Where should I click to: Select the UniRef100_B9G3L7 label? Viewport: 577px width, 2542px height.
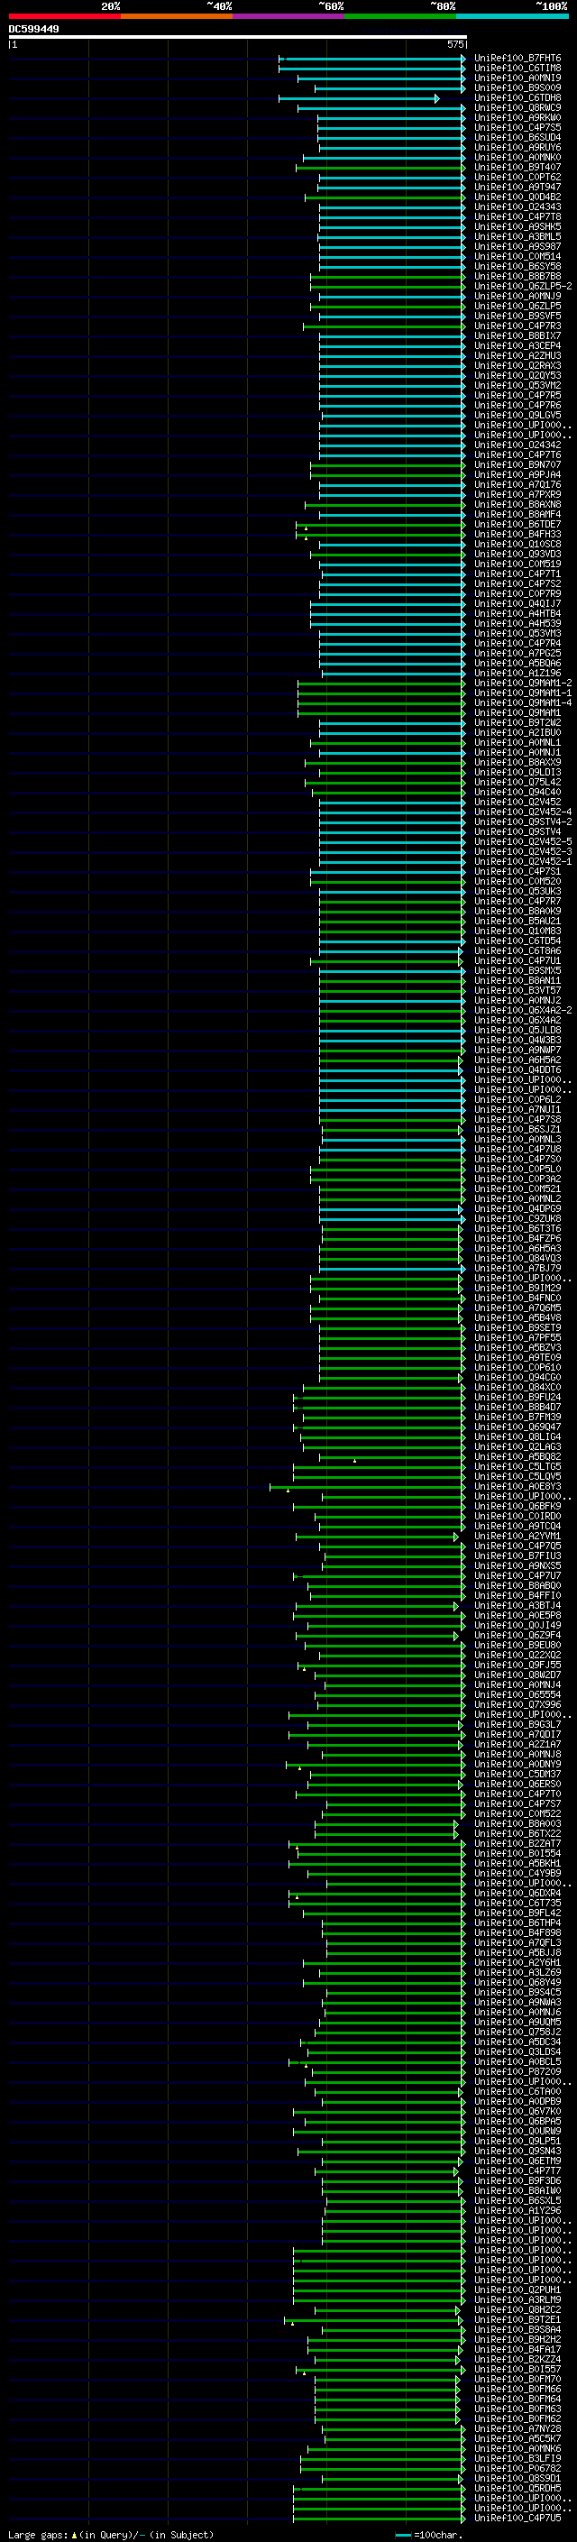(517, 1724)
